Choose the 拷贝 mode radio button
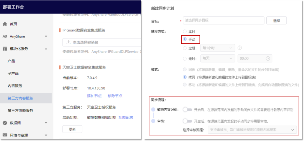The image size is (304, 142). click(x=185, y=77)
